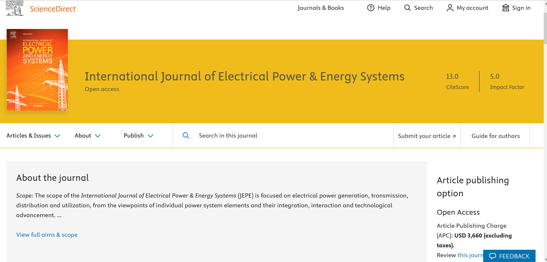Expand the Articles & Issues menu
Image resolution: width=547 pixels, height=262 pixels.
(33, 135)
